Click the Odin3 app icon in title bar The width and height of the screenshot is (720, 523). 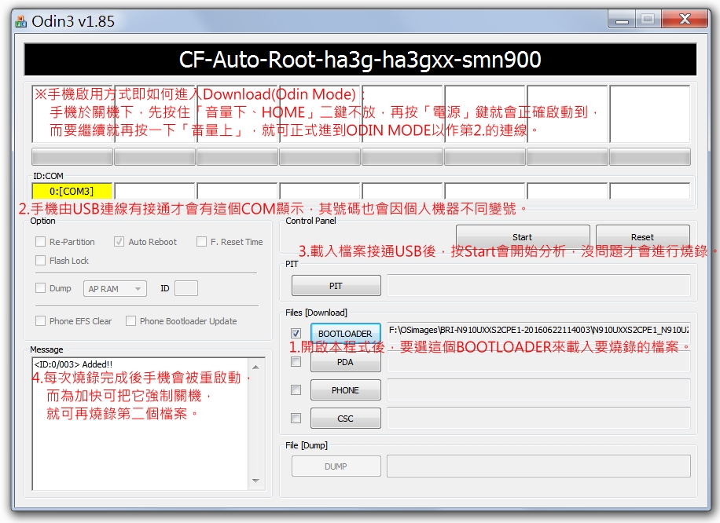(x=20, y=21)
